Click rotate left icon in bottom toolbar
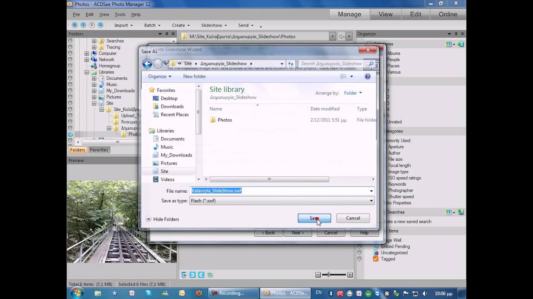 [192, 275]
